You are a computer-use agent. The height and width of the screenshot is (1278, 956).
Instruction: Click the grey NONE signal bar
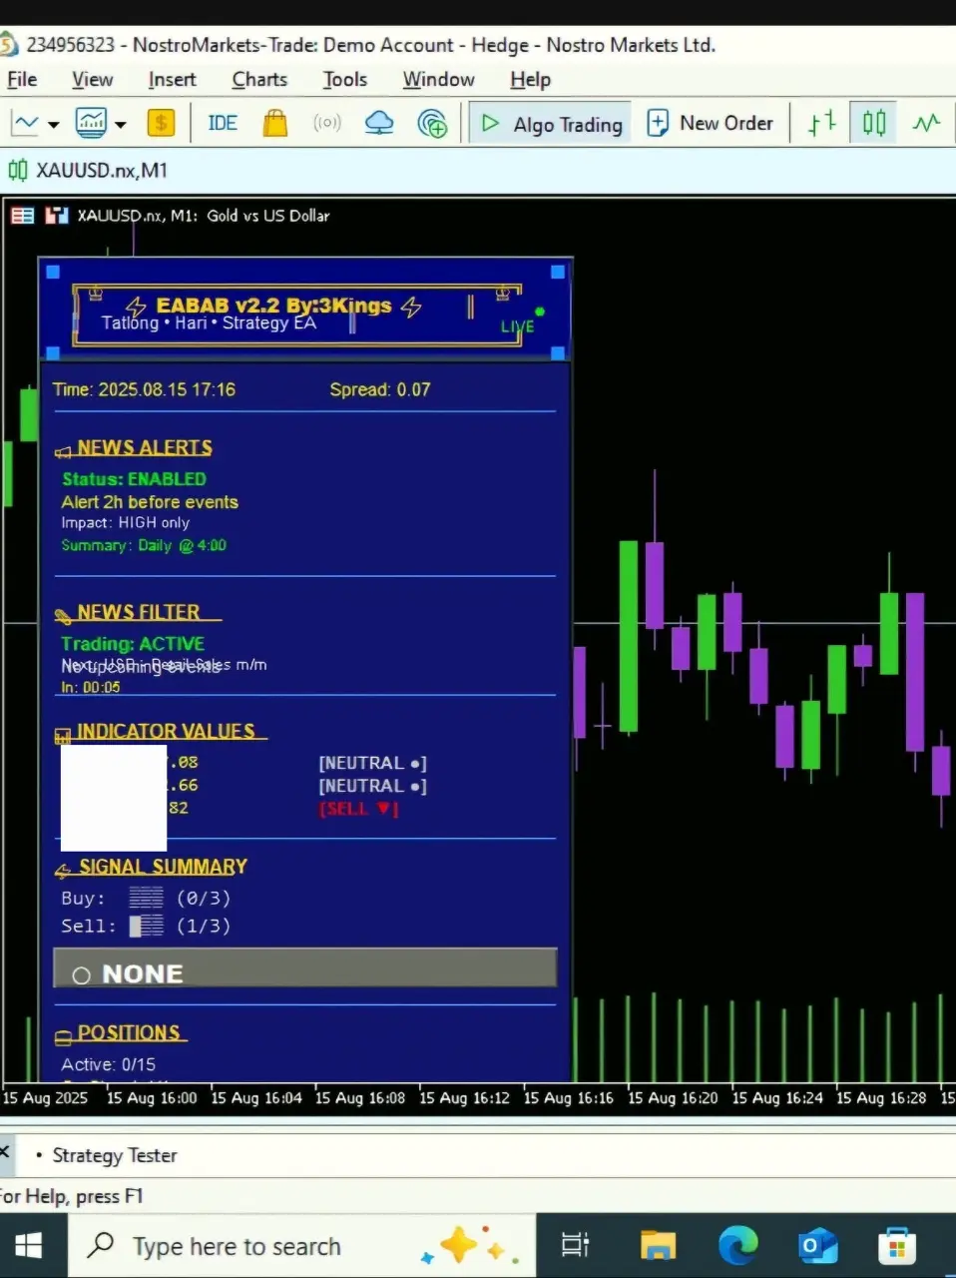coord(305,967)
